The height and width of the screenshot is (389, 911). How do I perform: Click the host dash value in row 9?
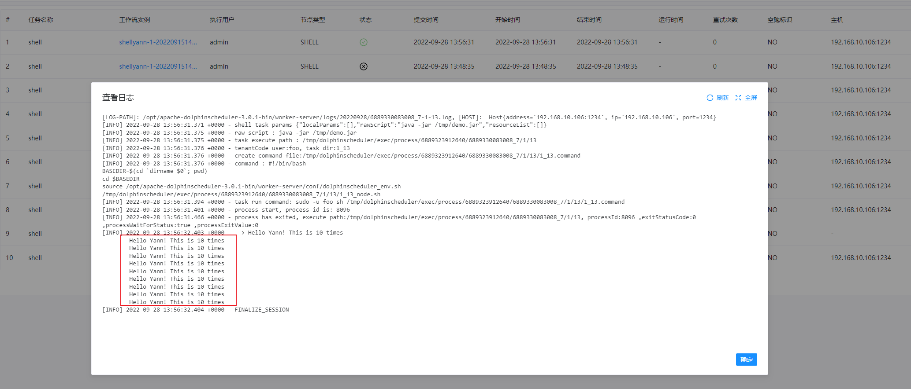[x=832, y=234]
